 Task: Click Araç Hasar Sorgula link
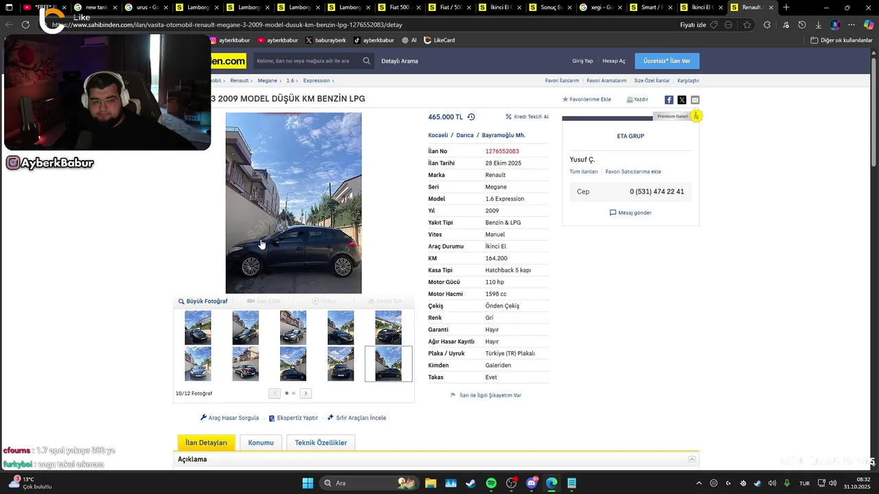229,418
